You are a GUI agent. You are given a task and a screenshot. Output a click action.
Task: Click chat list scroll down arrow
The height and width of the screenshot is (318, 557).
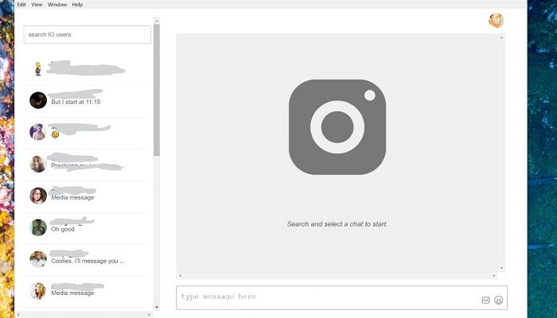[x=157, y=308]
